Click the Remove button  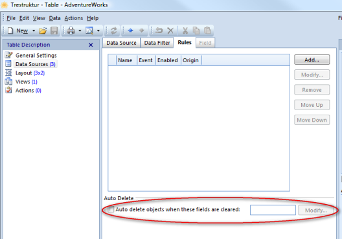(x=312, y=90)
